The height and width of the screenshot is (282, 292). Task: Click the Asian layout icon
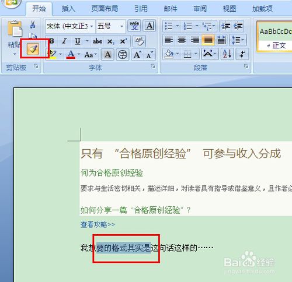pos(210,54)
